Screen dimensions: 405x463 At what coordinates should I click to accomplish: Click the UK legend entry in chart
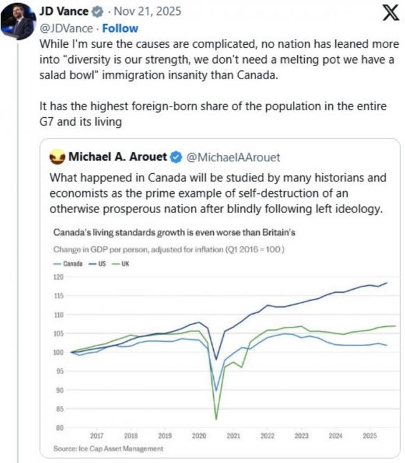click(122, 264)
